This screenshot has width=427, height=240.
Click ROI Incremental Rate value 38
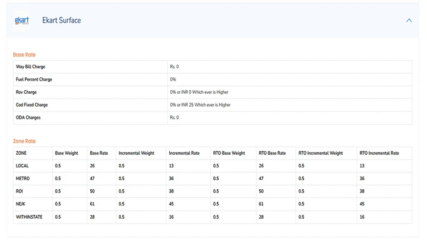171,191
